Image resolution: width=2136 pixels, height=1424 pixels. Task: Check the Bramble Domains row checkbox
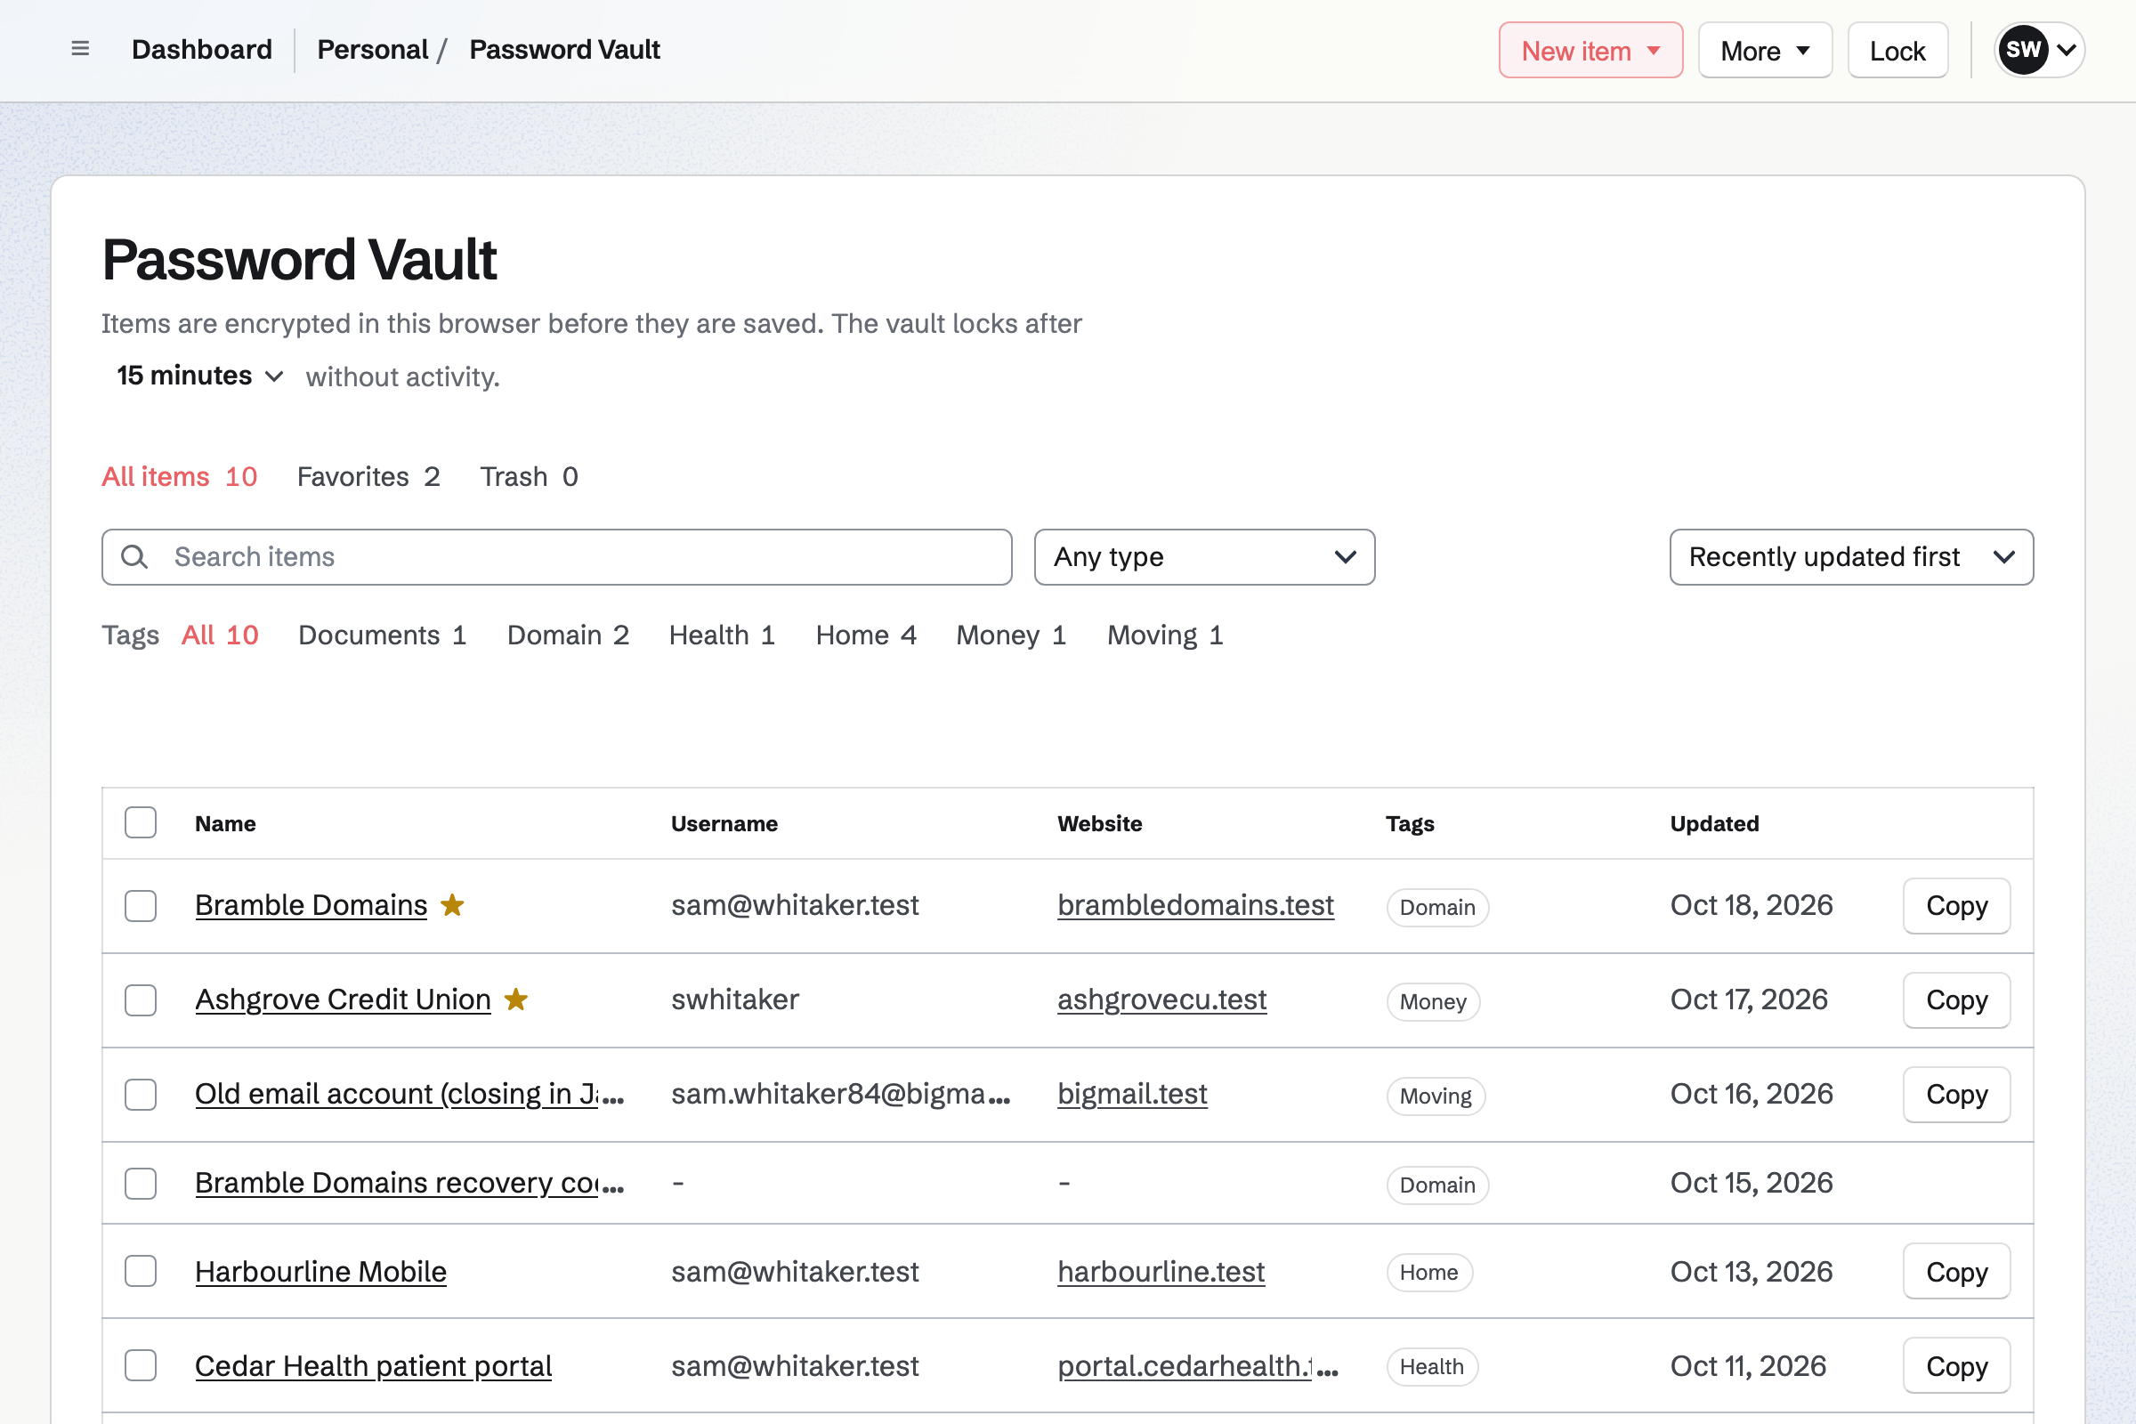[x=141, y=905]
